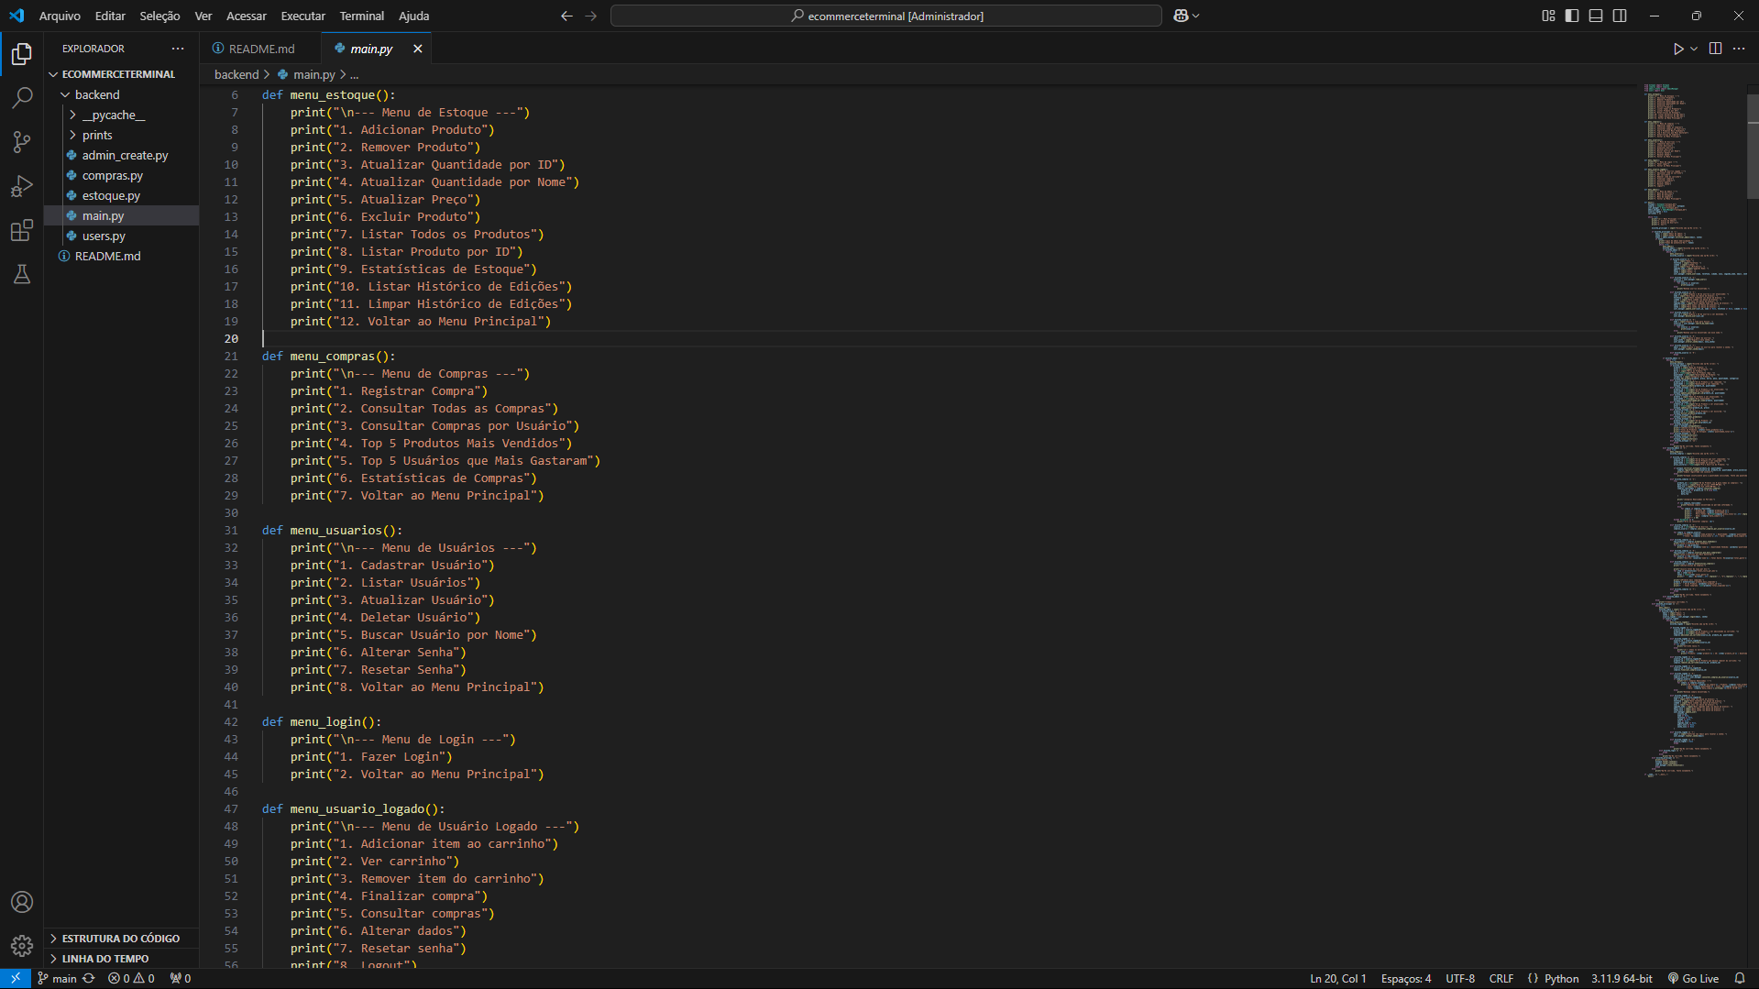Click the Run Python File play button
The width and height of the screenshot is (1759, 989).
click(x=1677, y=49)
